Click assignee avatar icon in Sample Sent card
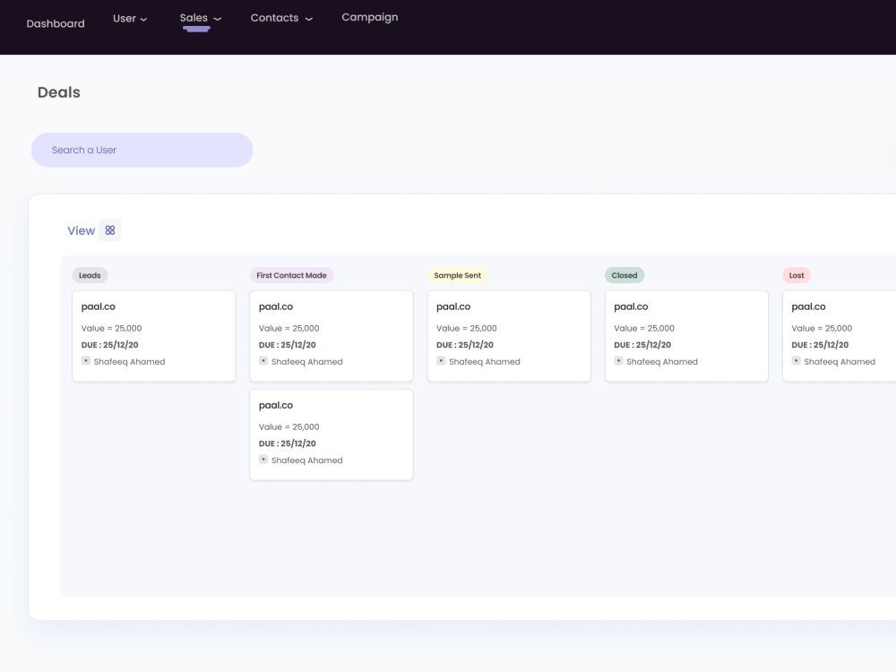Viewport: 896px width, 672px height. (x=441, y=360)
